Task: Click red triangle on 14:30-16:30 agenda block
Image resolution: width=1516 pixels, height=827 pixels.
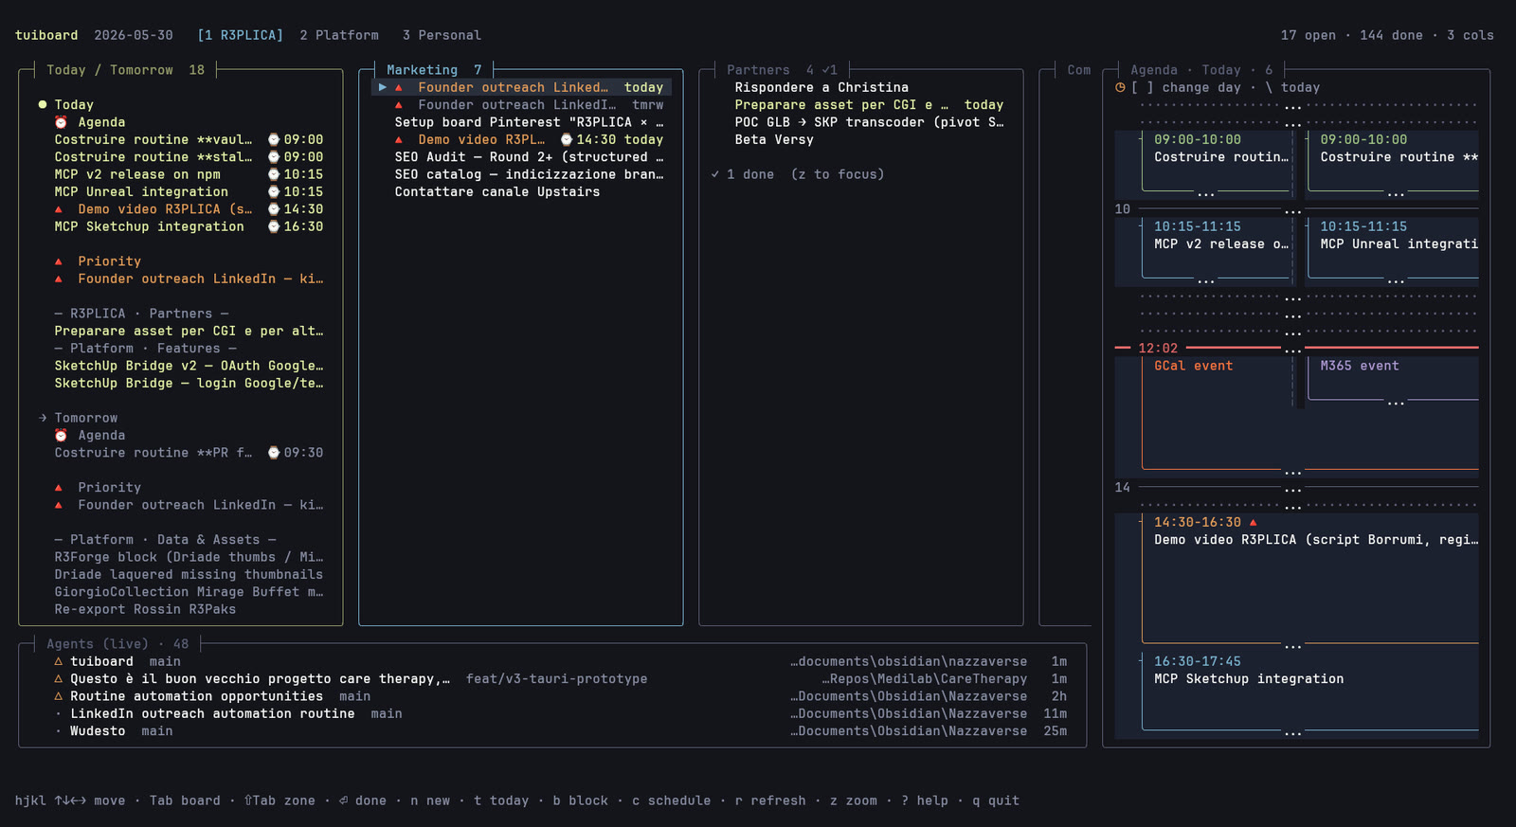Action: (1254, 522)
